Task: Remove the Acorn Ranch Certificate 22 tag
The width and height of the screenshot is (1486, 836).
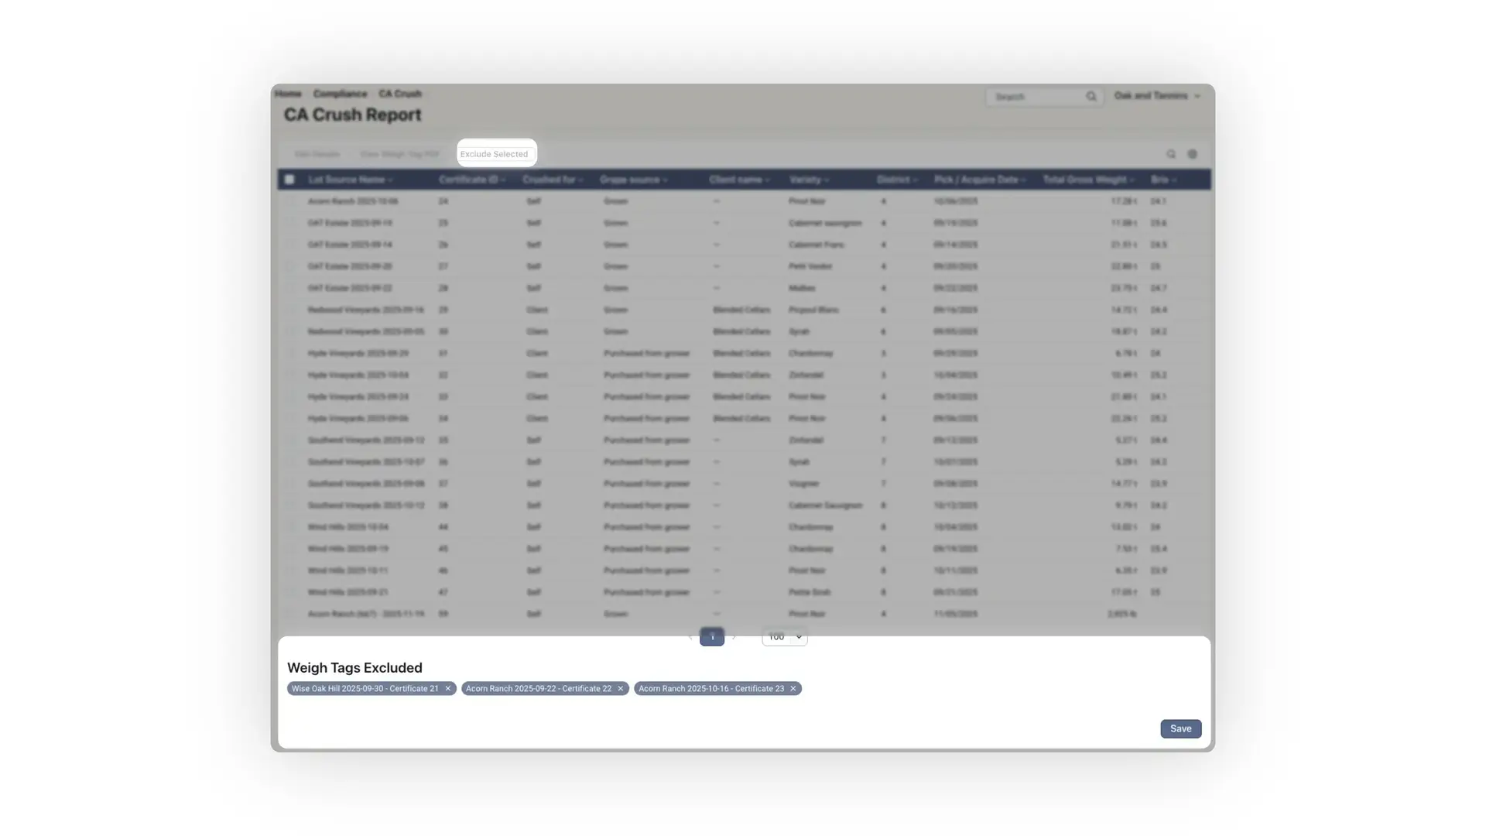Action: tap(620, 688)
